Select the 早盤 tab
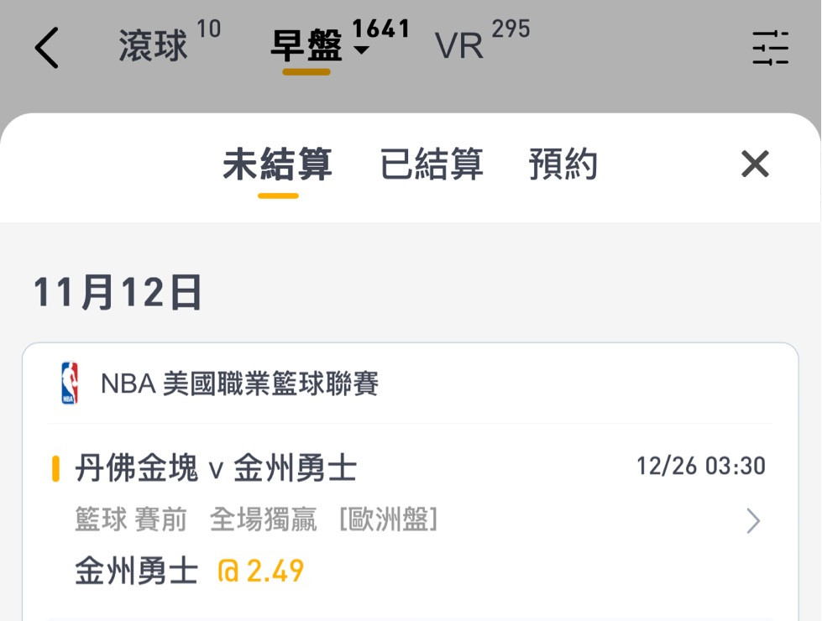 [306, 45]
